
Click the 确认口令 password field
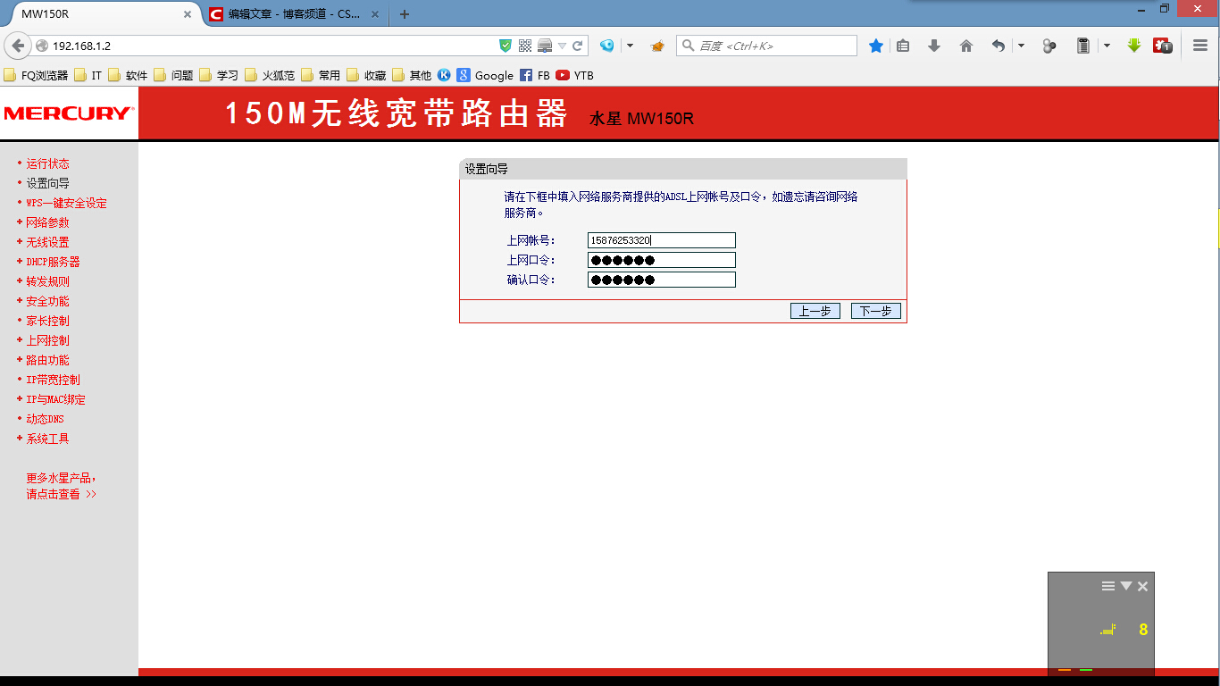coord(662,280)
